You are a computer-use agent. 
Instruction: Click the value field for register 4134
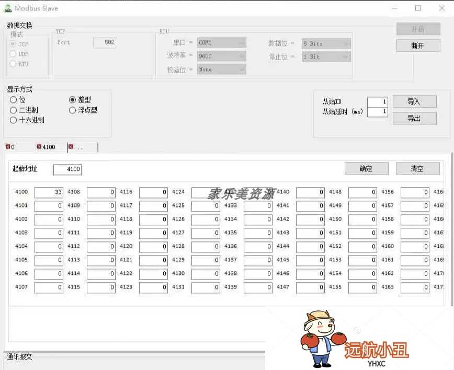tap(258, 219)
